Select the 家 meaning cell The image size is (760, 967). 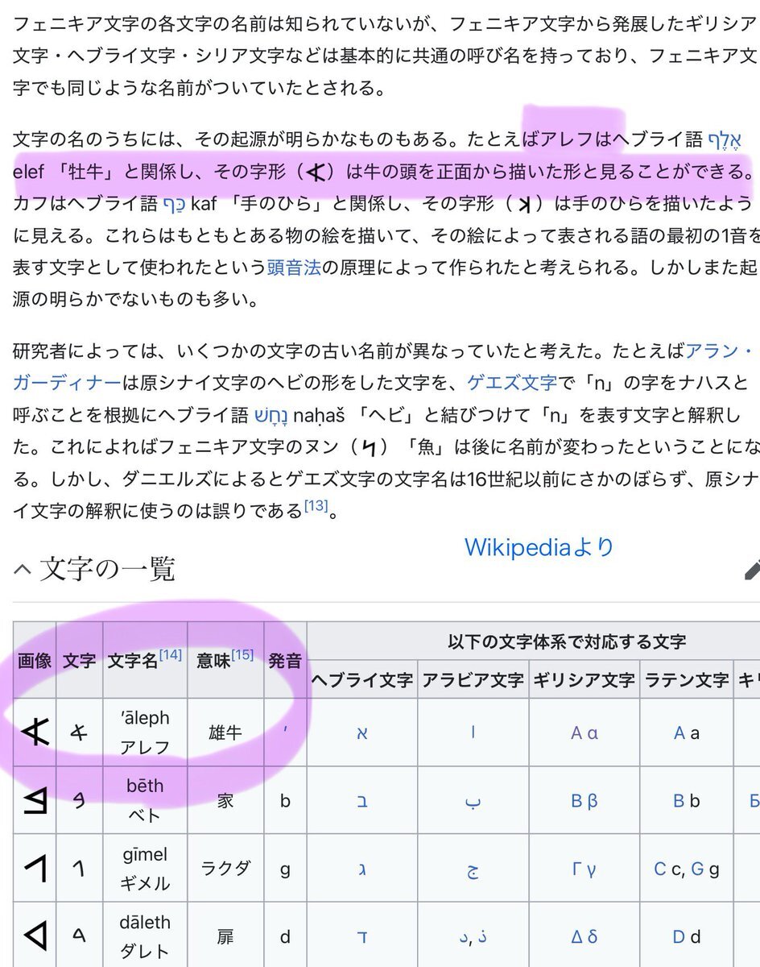tap(225, 800)
